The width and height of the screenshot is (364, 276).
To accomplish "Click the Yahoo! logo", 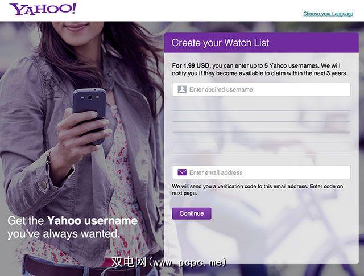I will click(43, 9).
